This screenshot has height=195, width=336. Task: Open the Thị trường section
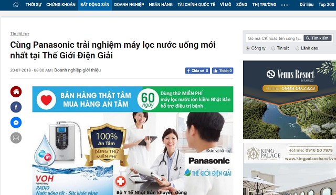coord(264,5)
